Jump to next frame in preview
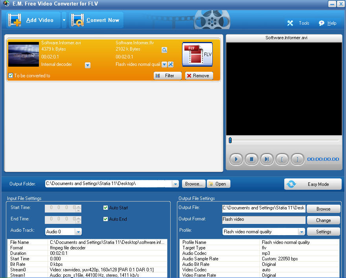Screen dimensions: 346x278 tap(267, 159)
